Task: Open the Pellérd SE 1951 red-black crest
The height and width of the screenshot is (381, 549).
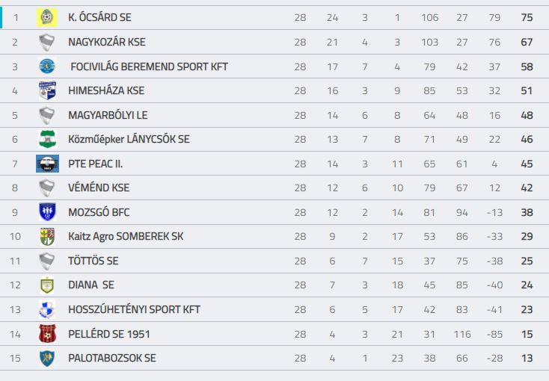Action: coord(47,334)
